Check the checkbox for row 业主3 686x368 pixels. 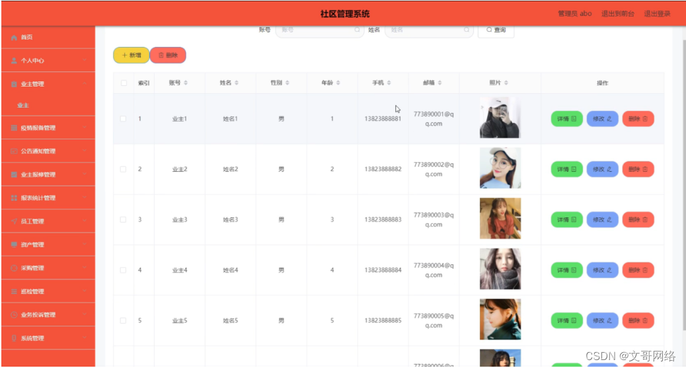(x=123, y=219)
